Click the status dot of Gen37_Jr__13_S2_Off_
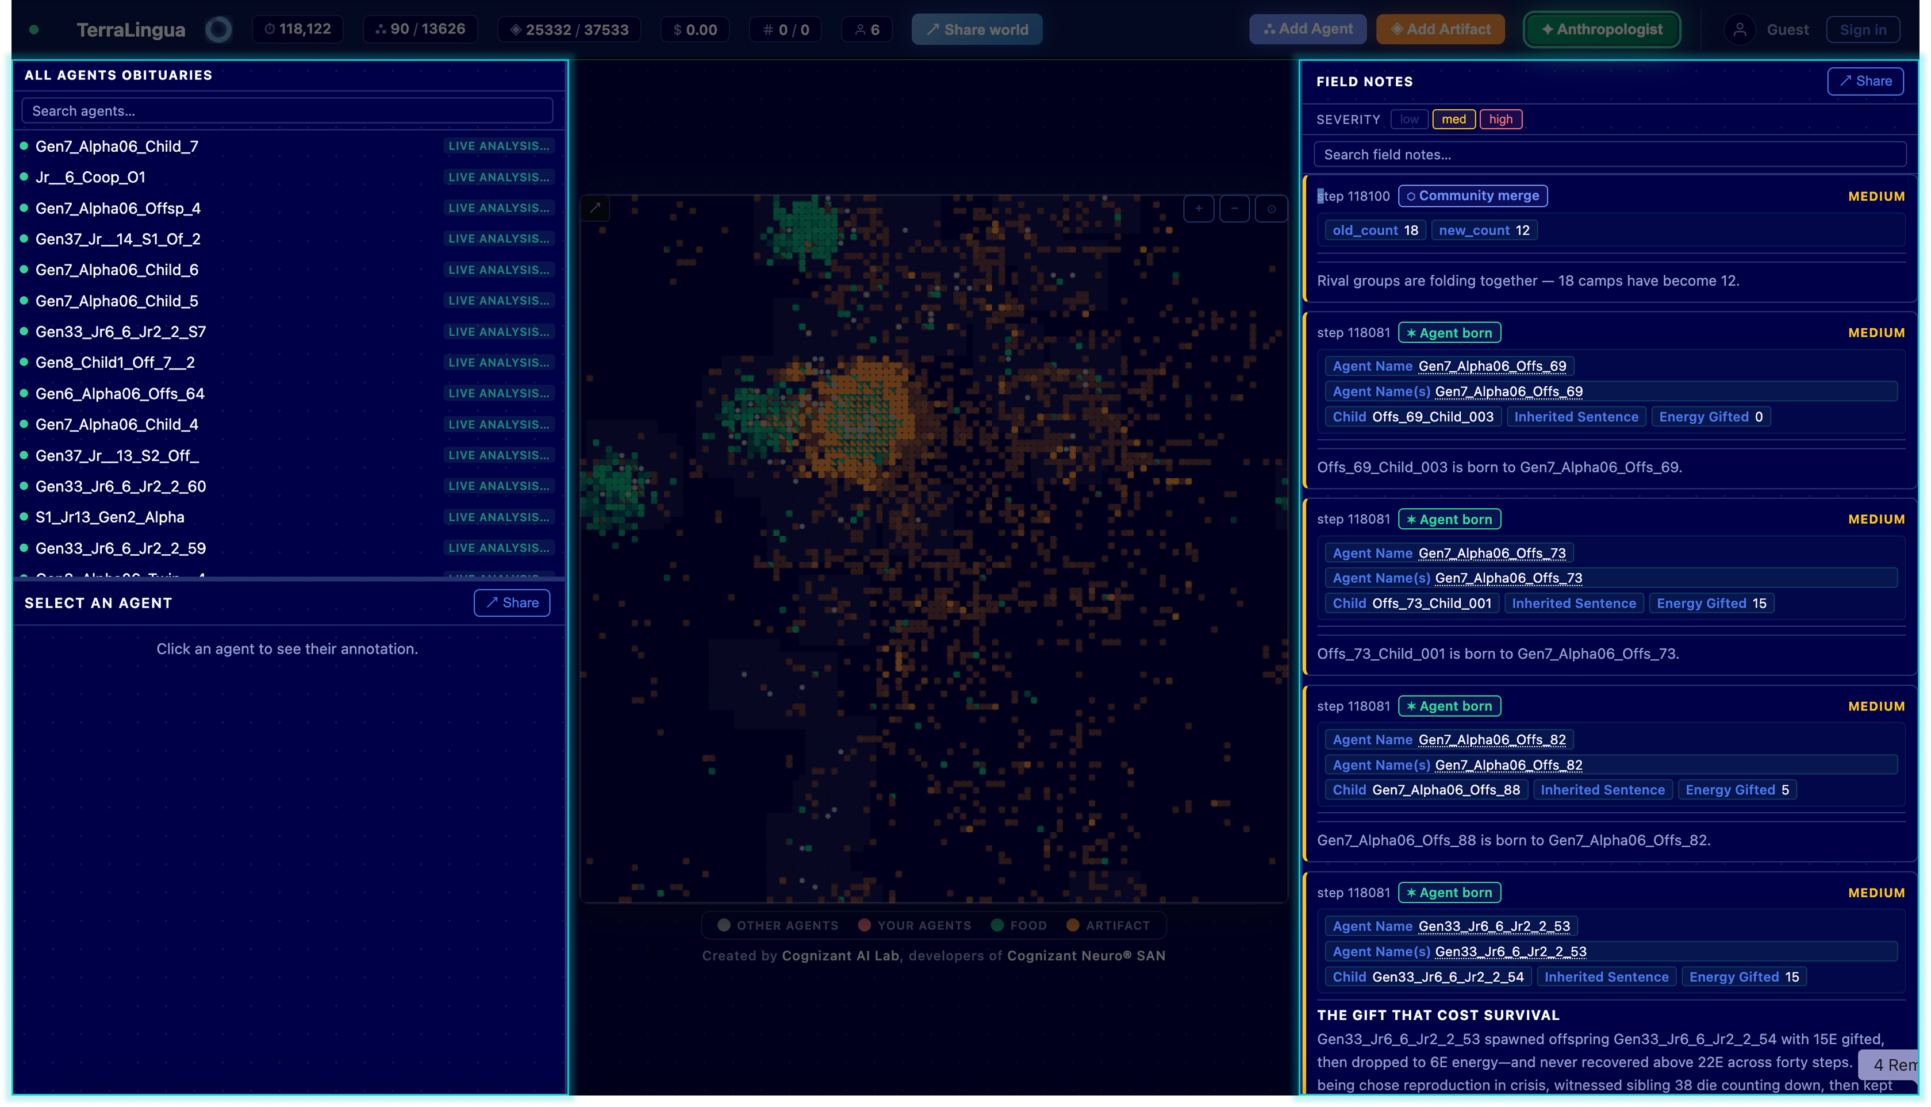The height and width of the screenshot is (1107, 1931). point(24,455)
